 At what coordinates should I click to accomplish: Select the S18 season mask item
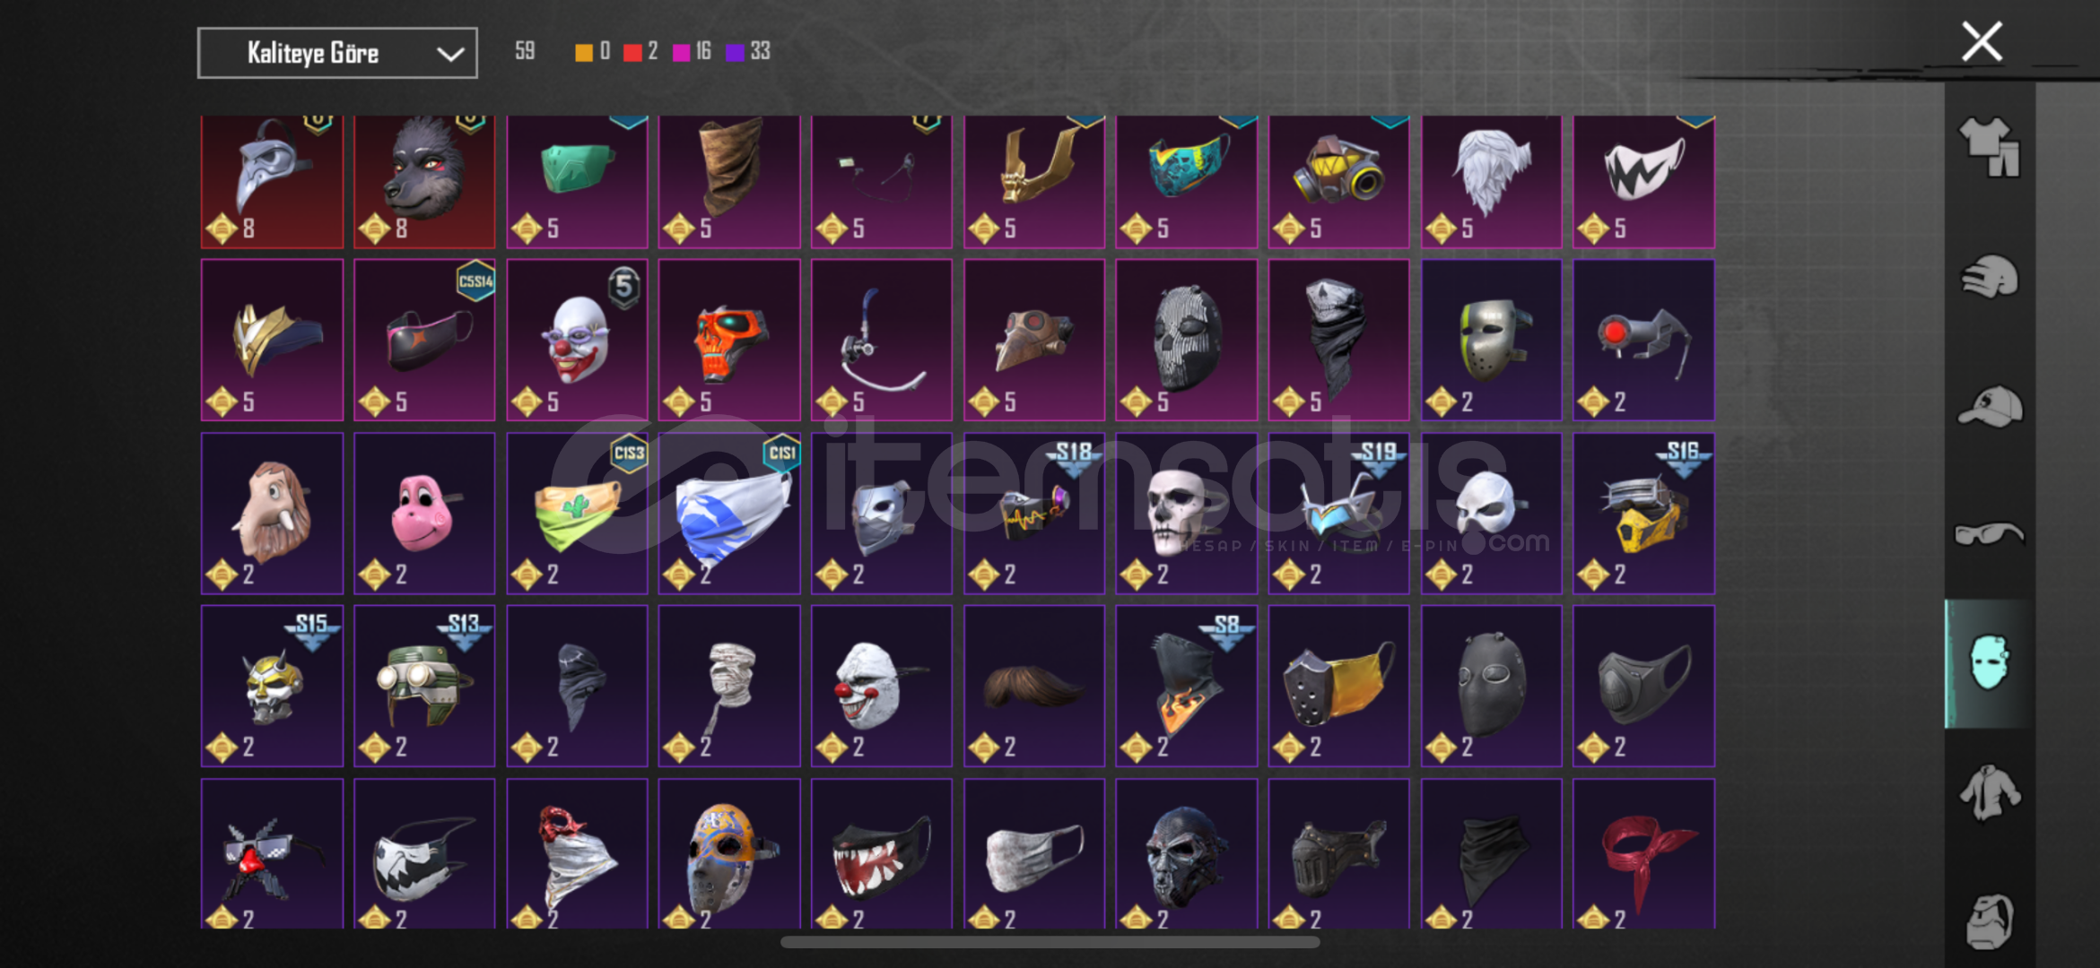1034,513
